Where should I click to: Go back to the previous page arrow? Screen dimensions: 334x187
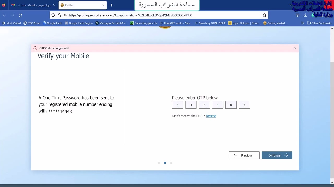4,15
